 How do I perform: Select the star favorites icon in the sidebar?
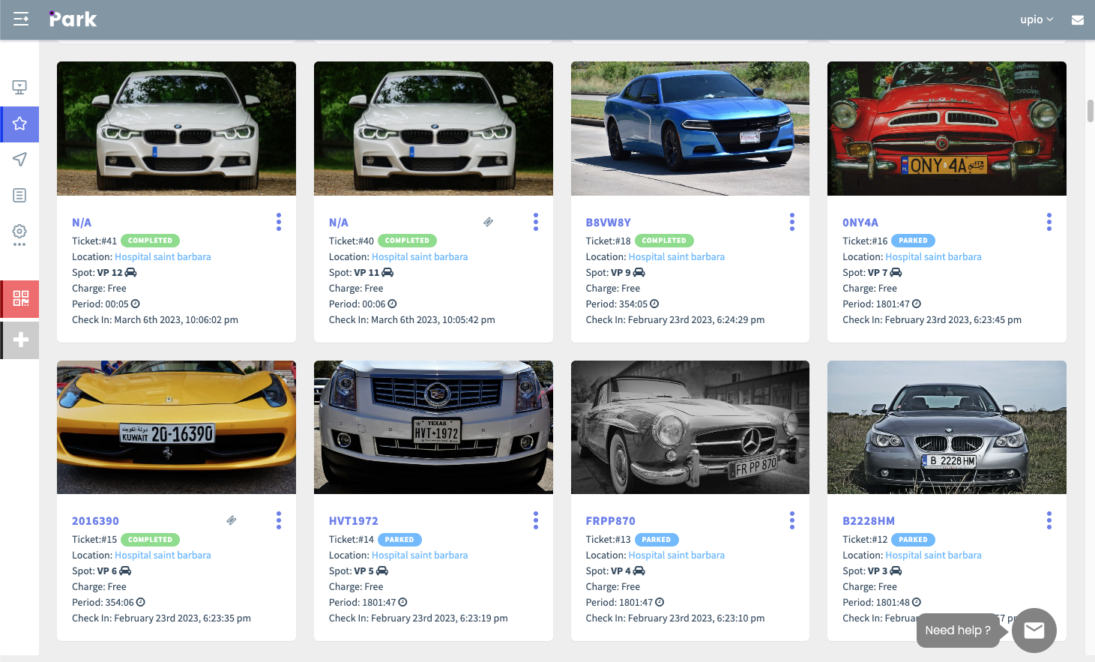click(19, 124)
